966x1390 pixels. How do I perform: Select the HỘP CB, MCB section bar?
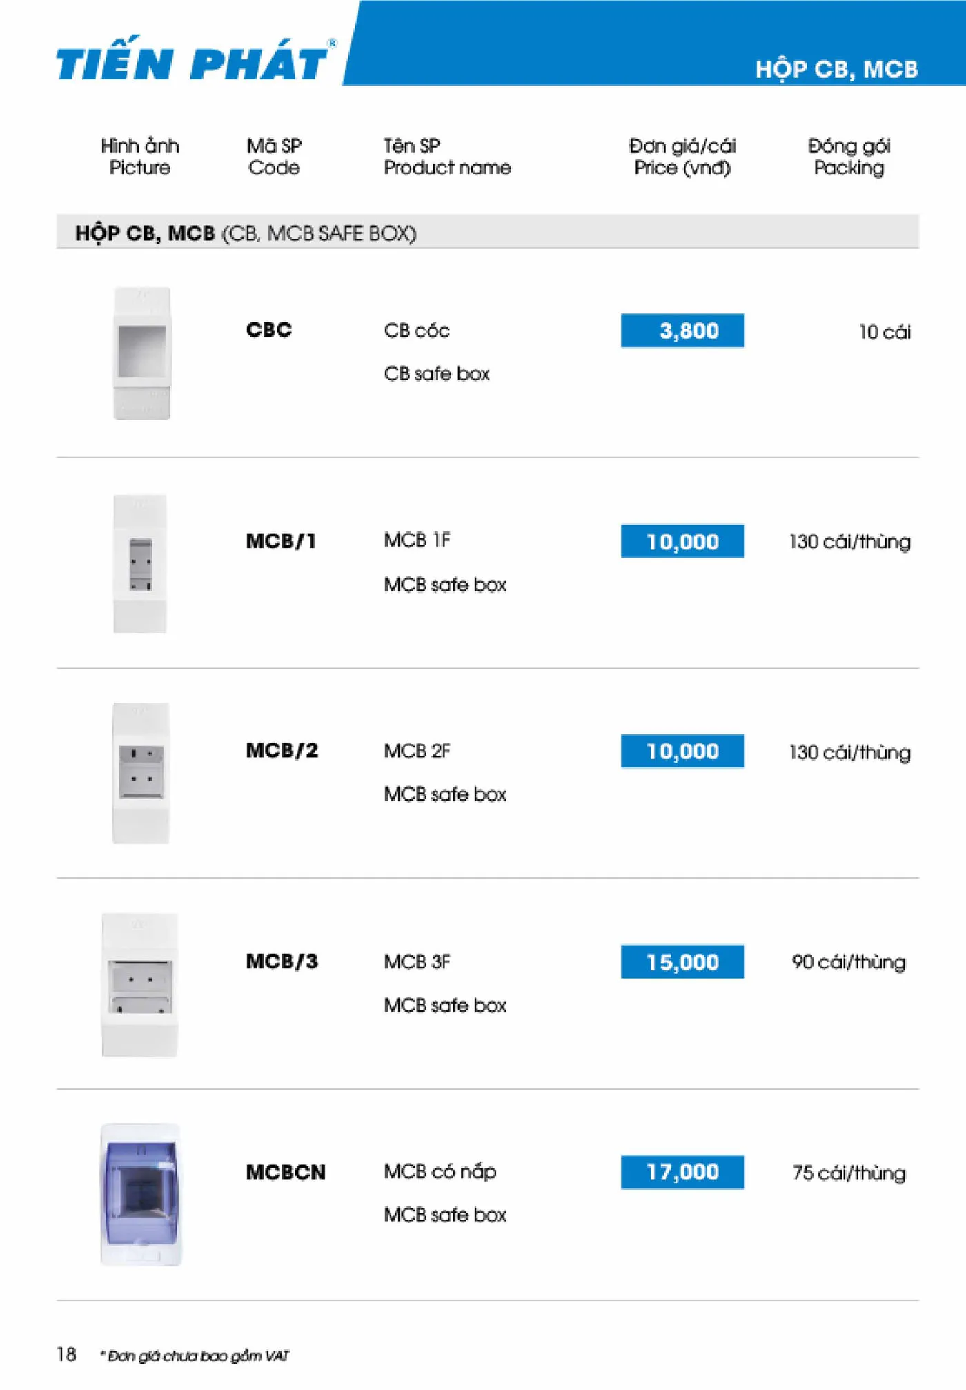488,232
